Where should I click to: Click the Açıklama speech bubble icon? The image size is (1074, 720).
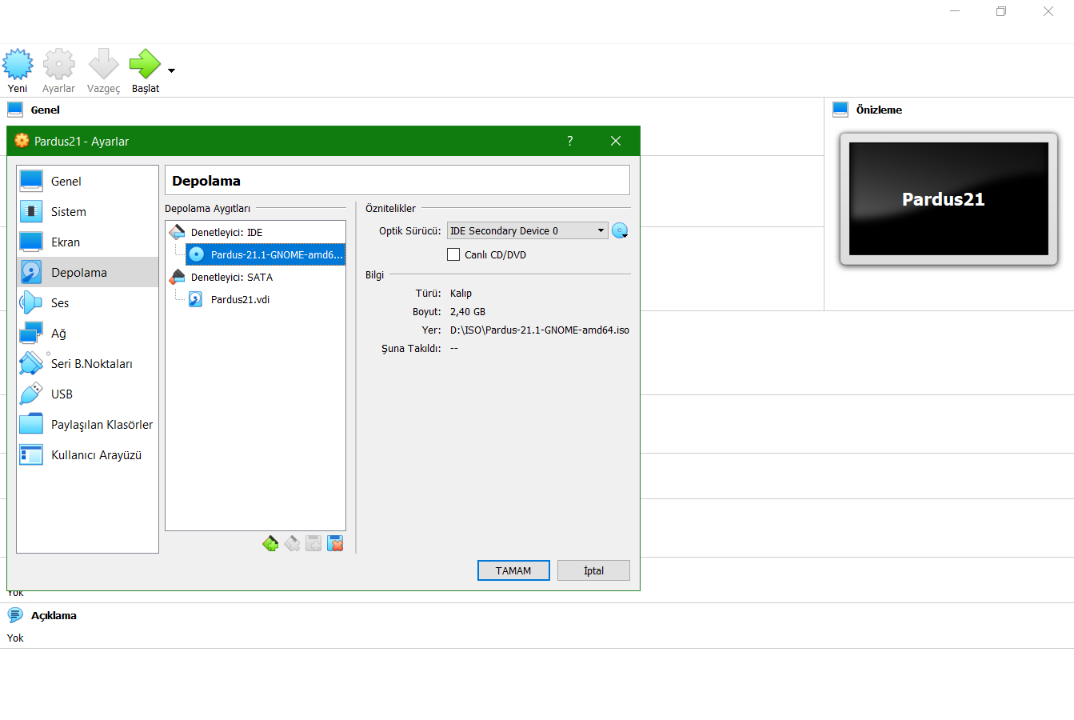pos(15,615)
